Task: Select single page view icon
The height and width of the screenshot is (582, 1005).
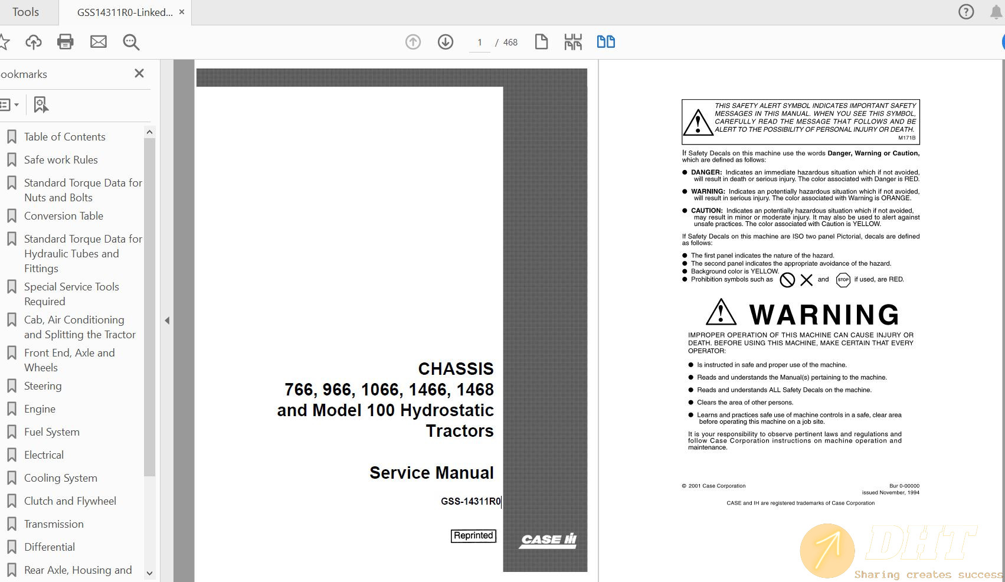Action: coord(541,42)
